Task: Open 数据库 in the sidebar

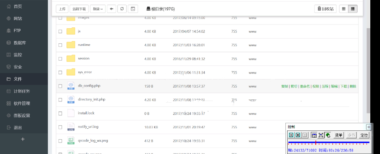Action: tap(20, 43)
